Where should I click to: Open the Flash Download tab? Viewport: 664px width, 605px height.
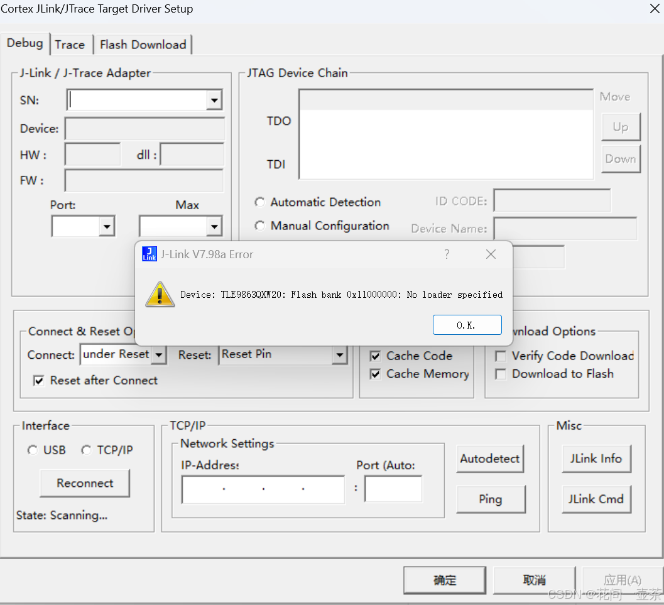(x=143, y=45)
